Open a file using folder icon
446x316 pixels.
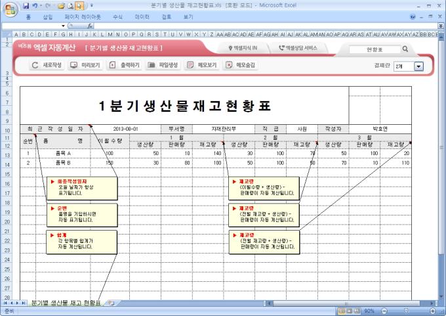[61, 5]
